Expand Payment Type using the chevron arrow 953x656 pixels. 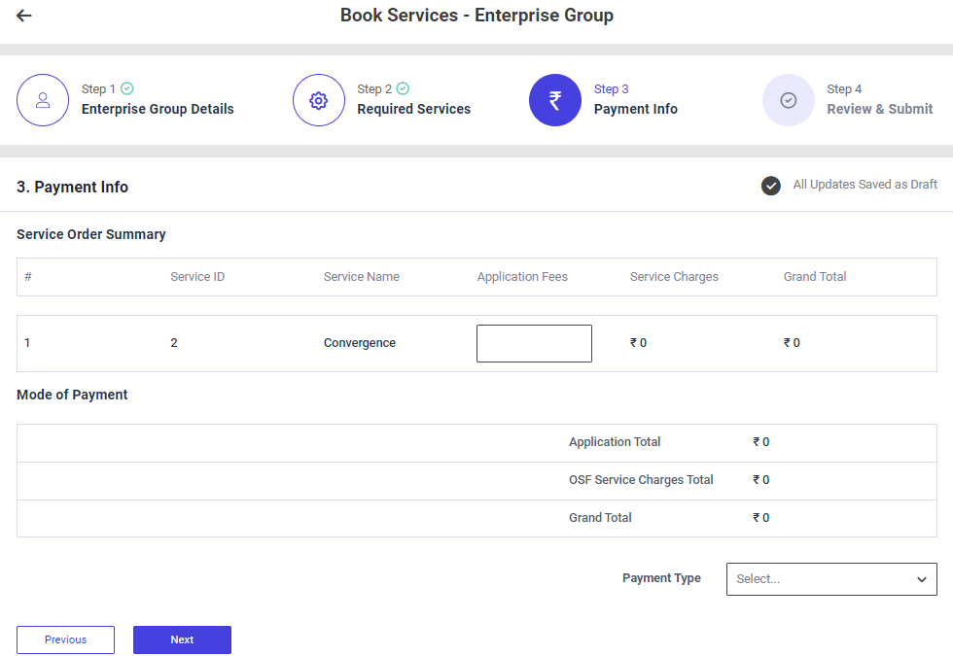(922, 579)
